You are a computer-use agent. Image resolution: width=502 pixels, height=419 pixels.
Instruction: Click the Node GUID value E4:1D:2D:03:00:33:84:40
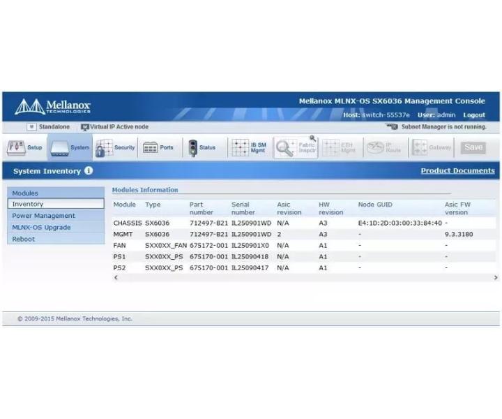pyautogui.click(x=400, y=223)
